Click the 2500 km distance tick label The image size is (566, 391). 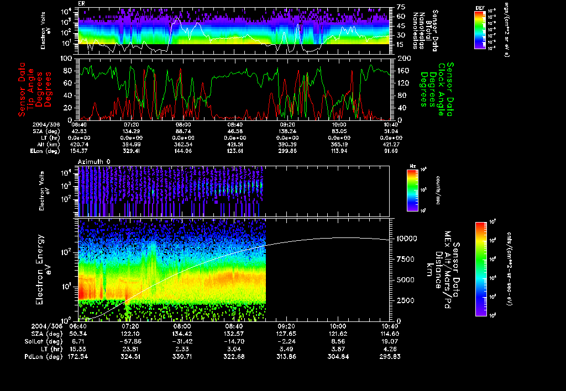(x=405, y=300)
